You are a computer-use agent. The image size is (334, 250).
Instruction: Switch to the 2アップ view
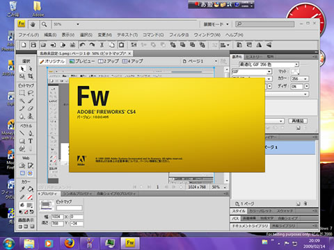[109, 61]
